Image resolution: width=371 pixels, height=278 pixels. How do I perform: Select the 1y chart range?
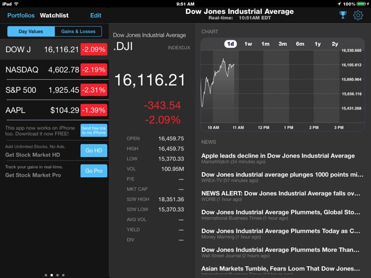(x=318, y=44)
